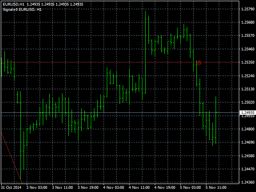Click the 5 Nov 03:00 time label
Screen dimensions: 256x192
pyautogui.click(x=190, y=187)
